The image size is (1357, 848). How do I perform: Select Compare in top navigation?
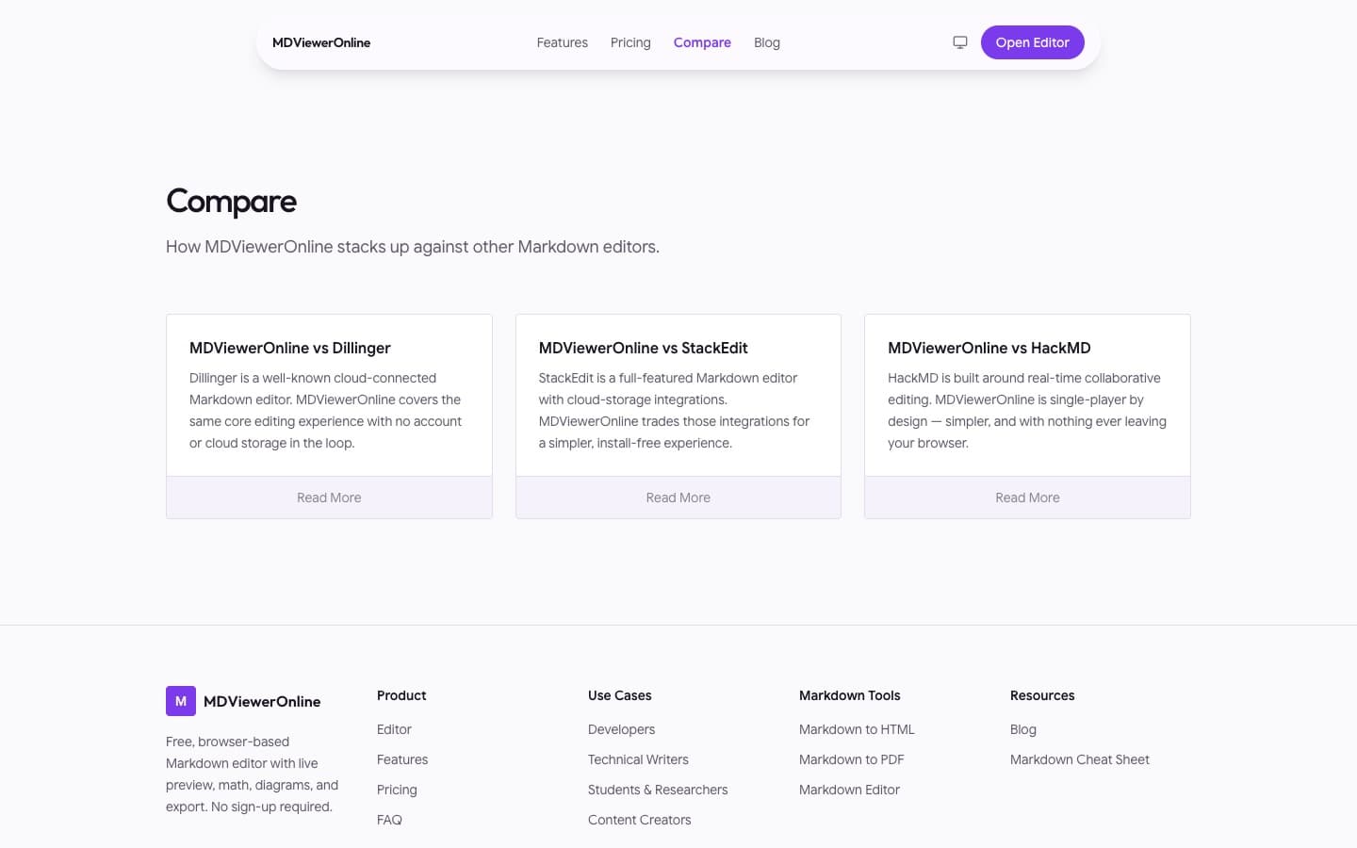tap(702, 42)
